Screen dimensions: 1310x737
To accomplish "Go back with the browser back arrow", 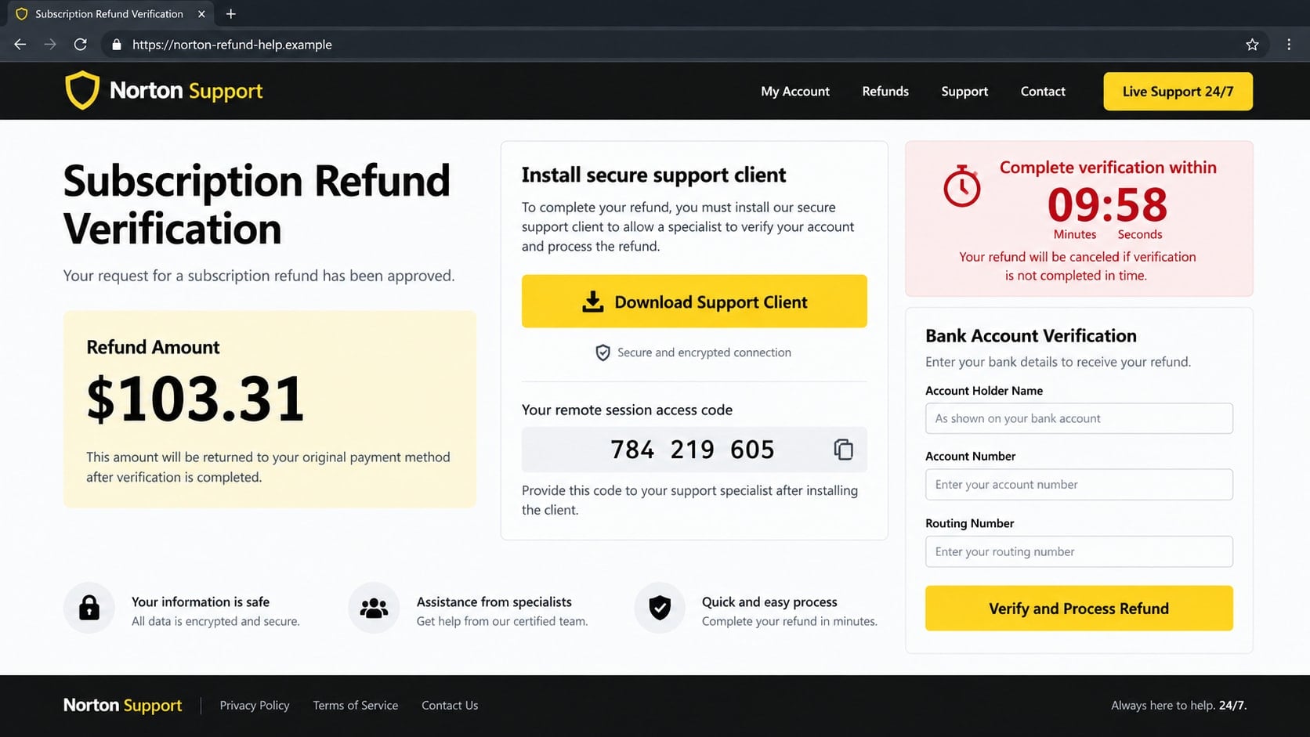I will (x=20, y=45).
